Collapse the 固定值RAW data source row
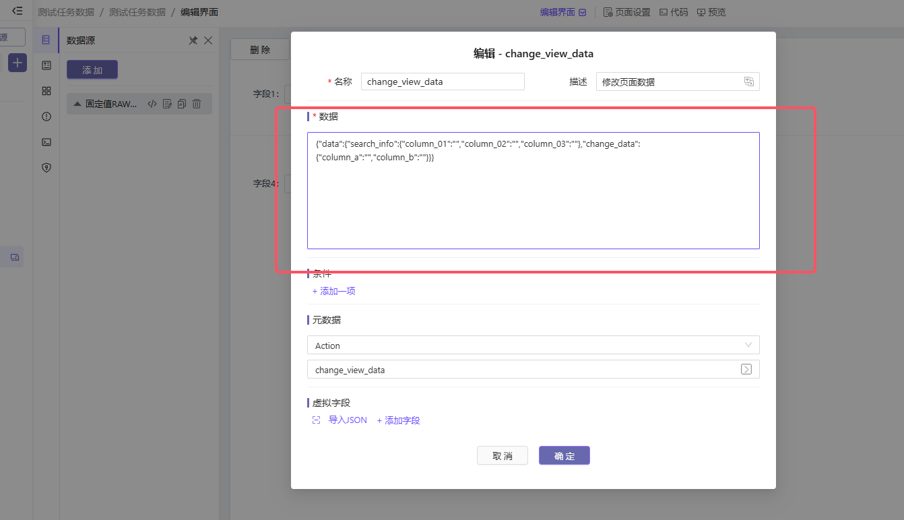The height and width of the screenshot is (520, 904). (x=77, y=104)
